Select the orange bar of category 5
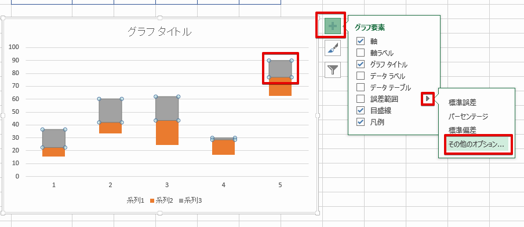Screen dimensions: 524x227 [280, 87]
